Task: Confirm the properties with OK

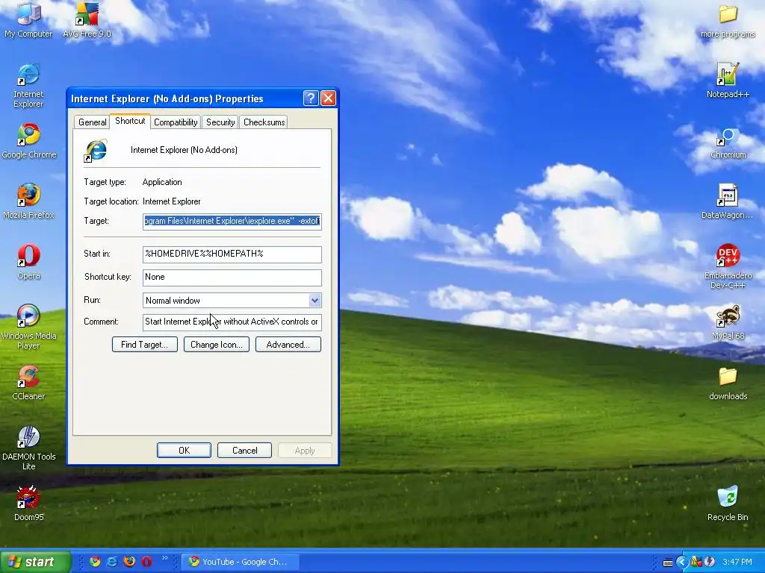Action: [184, 450]
